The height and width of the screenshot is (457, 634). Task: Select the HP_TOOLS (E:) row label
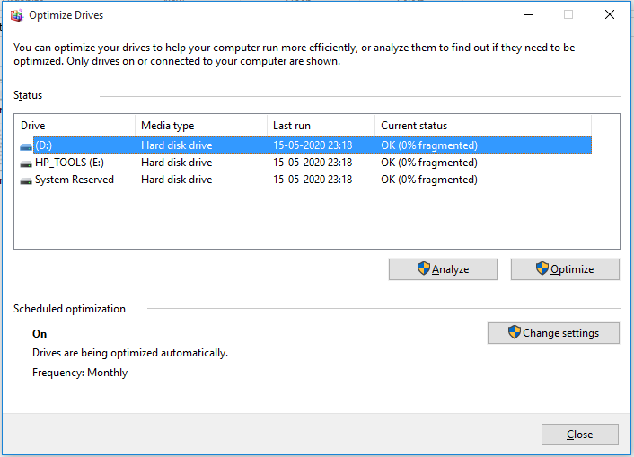click(69, 163)
